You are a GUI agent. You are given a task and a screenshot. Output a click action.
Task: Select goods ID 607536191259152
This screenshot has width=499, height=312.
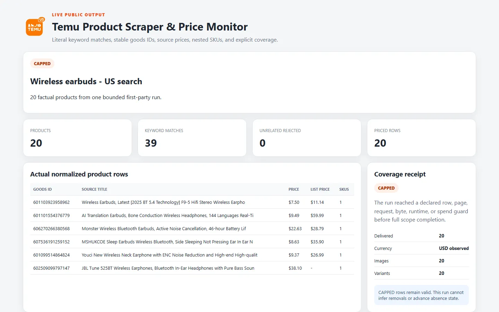pos(51,242)
